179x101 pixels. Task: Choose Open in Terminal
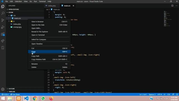[x=49, y=35]
